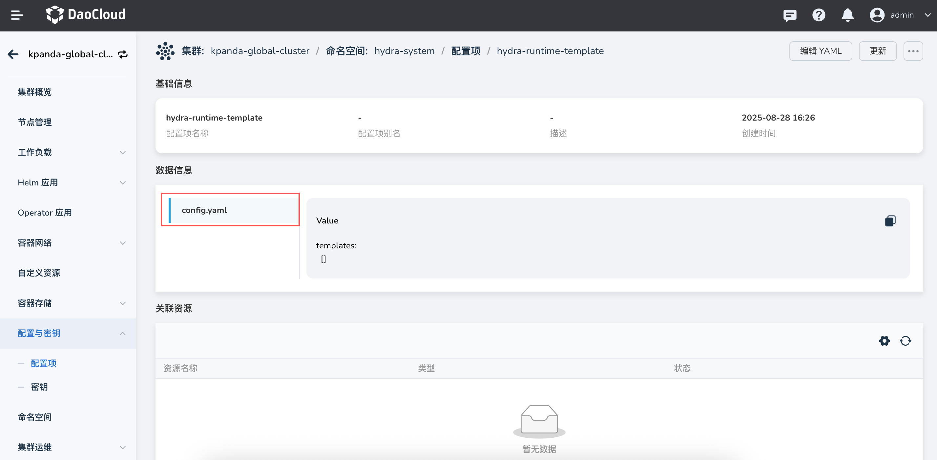Click the help question mark icon
937x460 pixels.
819,15
